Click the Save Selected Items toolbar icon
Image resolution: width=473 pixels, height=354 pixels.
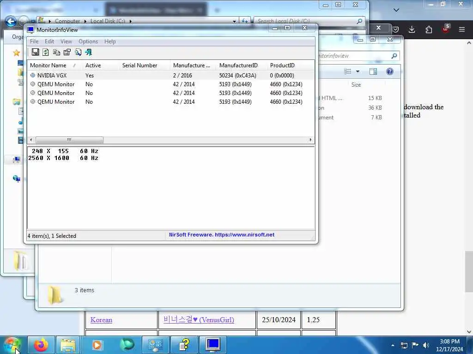click(x=35, y=52)
